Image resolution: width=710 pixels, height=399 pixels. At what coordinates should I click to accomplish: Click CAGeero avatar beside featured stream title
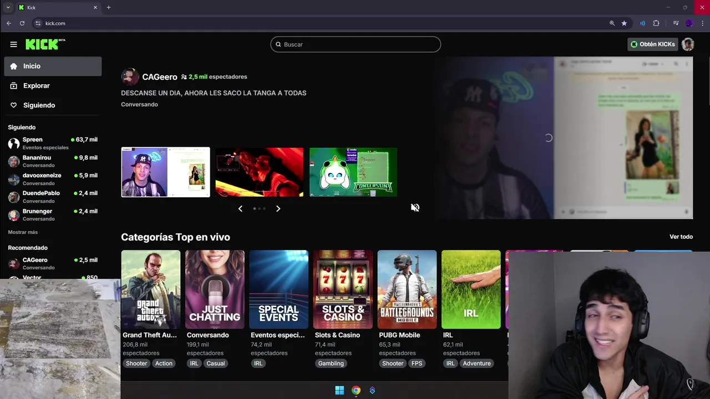(x=130, y=77)
